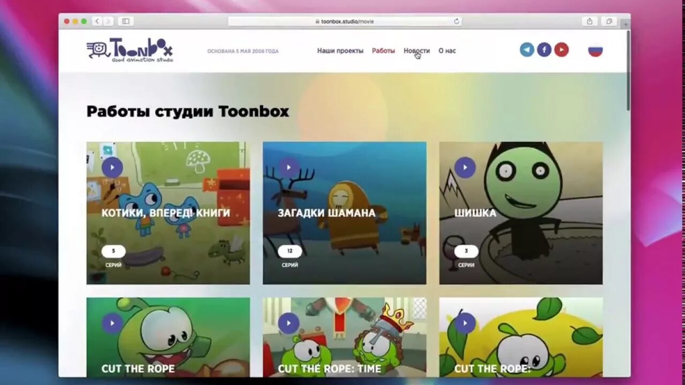Switch language with the Russian flag icon

pyautogui.click(x=596, y=50)
